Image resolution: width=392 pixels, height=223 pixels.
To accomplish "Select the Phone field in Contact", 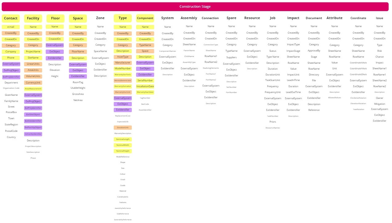I will pyautogui.click(x=11, y=58).
